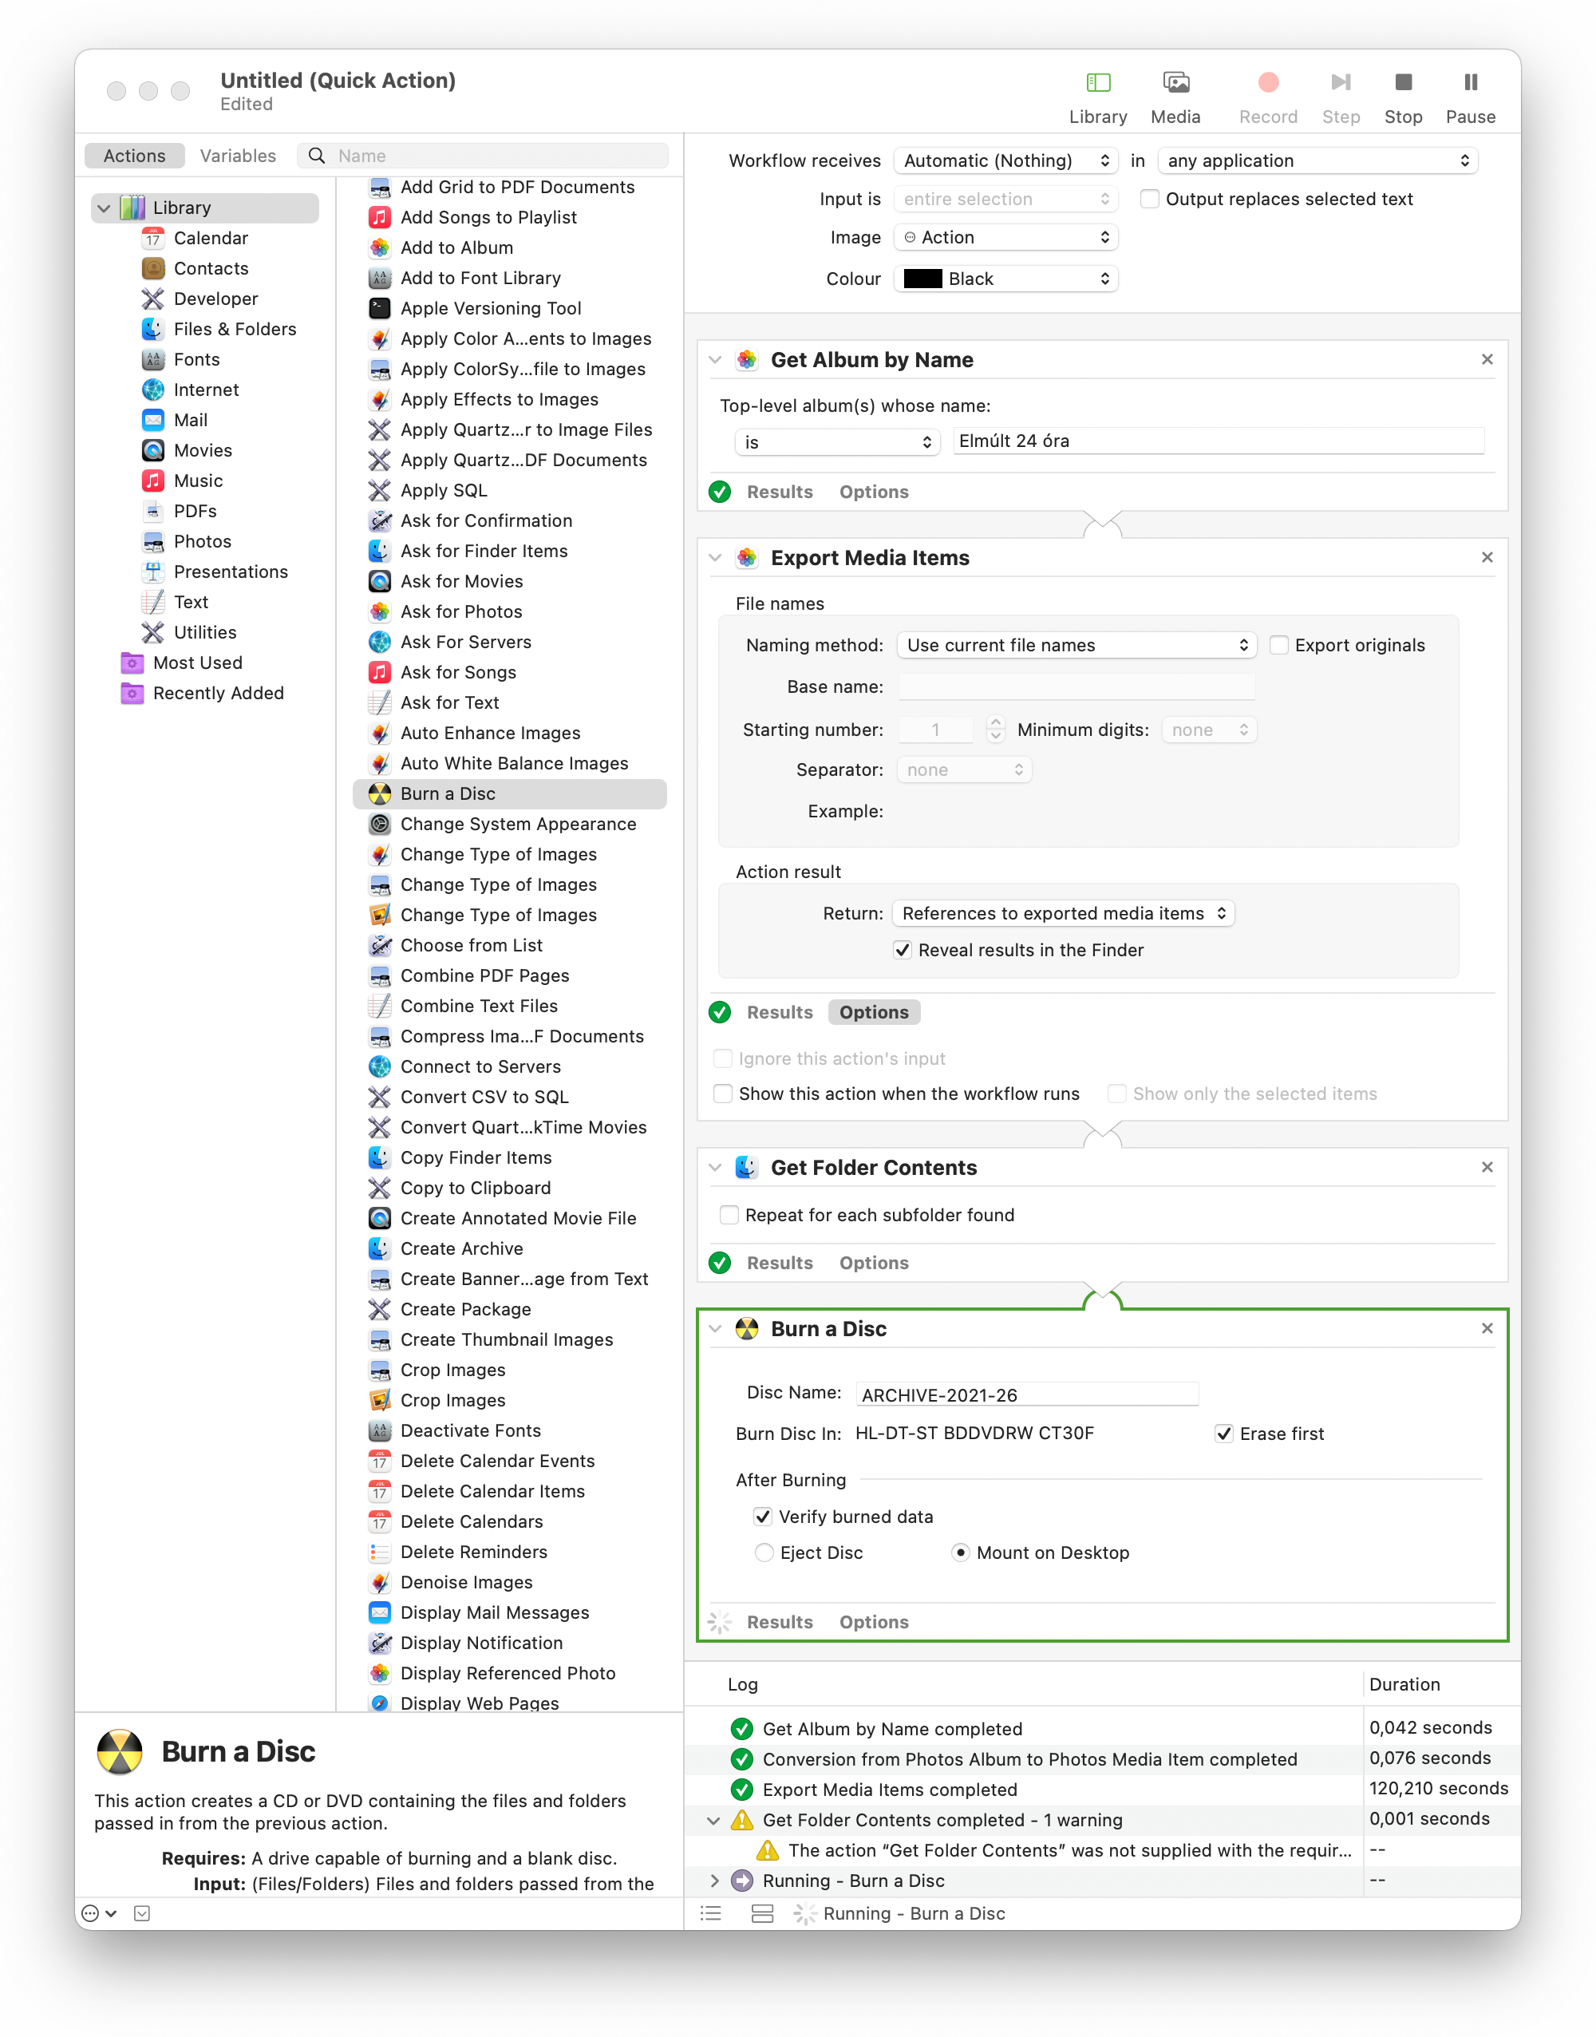1596x2037 pixels.
Task: Click the Stop workflow icon
Action: [x=1403, y=83]
